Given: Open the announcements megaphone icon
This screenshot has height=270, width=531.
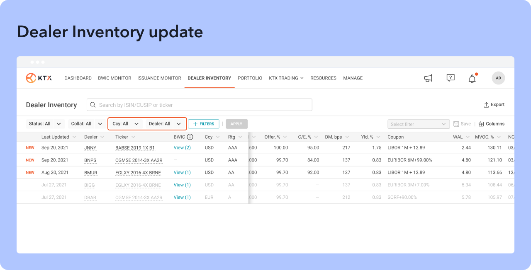Looking at the screenshot, I should (x=428, y=78).
